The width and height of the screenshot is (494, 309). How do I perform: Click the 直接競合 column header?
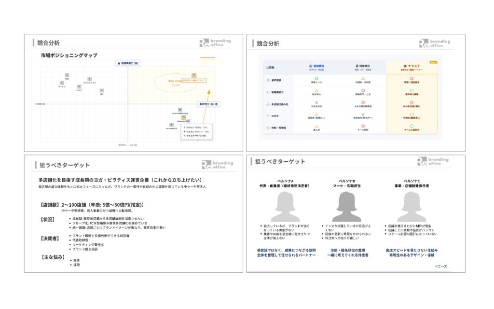(316, 68)
